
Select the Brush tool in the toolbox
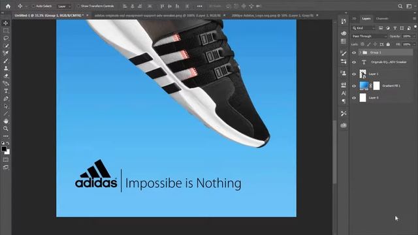pos(6,61)
